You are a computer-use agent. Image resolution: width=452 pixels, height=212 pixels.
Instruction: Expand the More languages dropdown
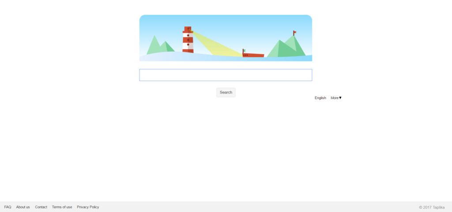click(336, 98)
